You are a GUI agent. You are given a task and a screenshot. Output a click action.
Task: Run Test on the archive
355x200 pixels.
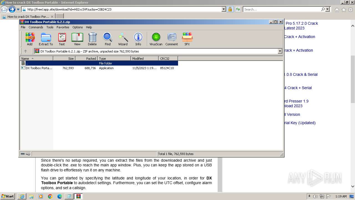(62, 39)
